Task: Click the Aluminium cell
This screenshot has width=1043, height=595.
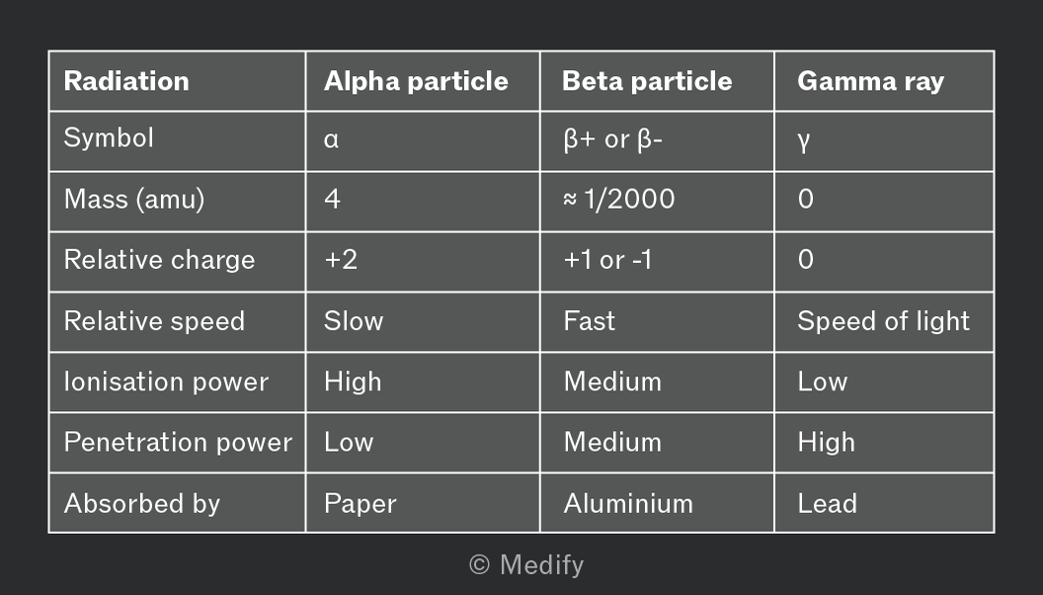Action: click(657, 503)
